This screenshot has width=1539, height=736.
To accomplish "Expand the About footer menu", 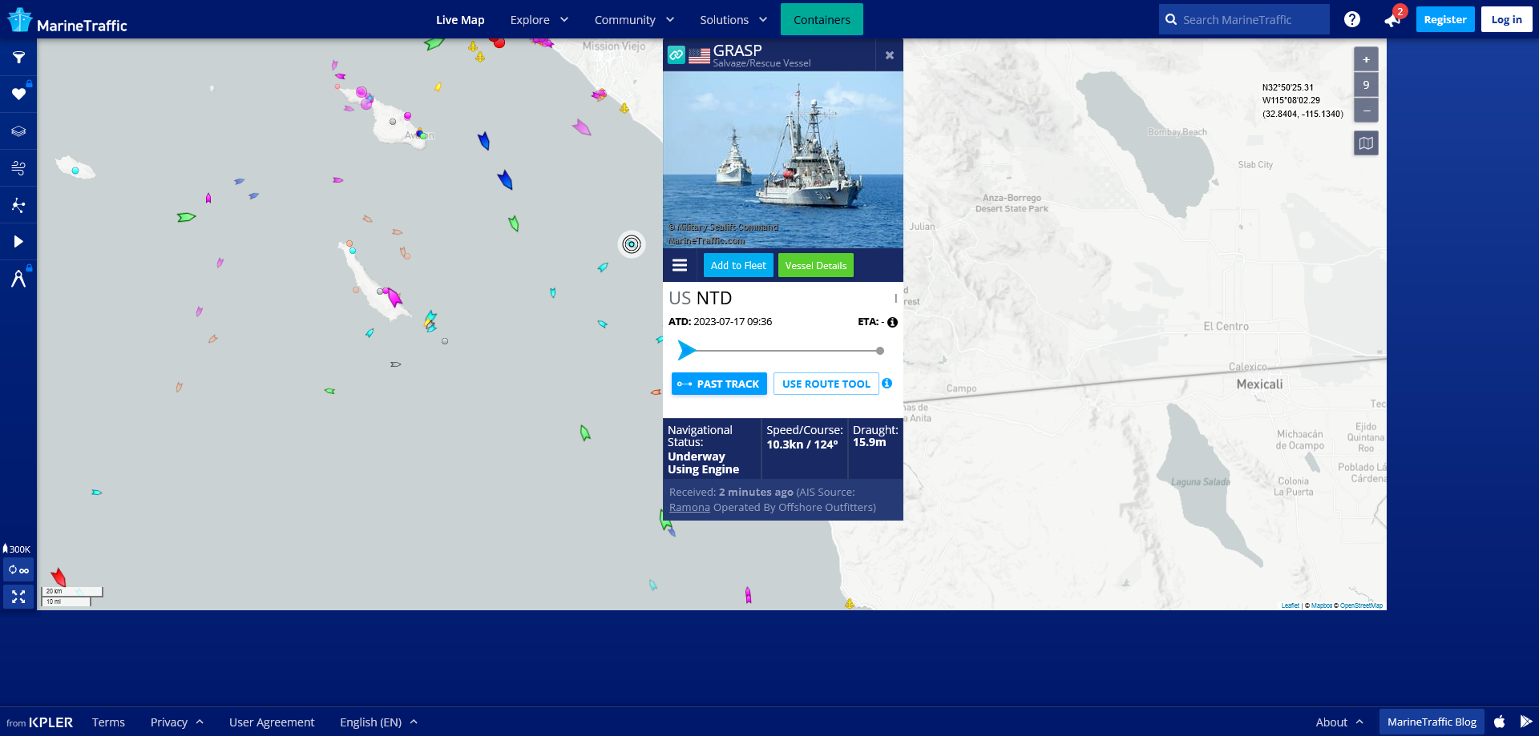I will click(x=1339, y=722).
